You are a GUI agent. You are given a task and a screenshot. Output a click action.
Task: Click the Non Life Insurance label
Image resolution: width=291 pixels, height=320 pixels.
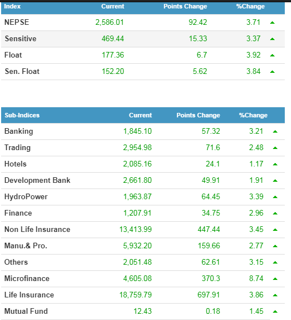tap(37, 229)
